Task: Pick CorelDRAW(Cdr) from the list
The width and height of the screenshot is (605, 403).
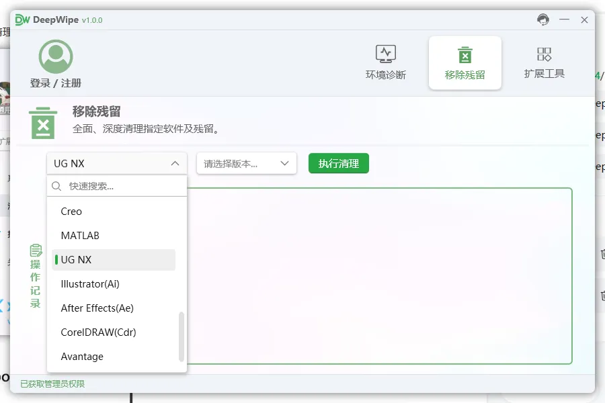Action: [x=114, y=332]
